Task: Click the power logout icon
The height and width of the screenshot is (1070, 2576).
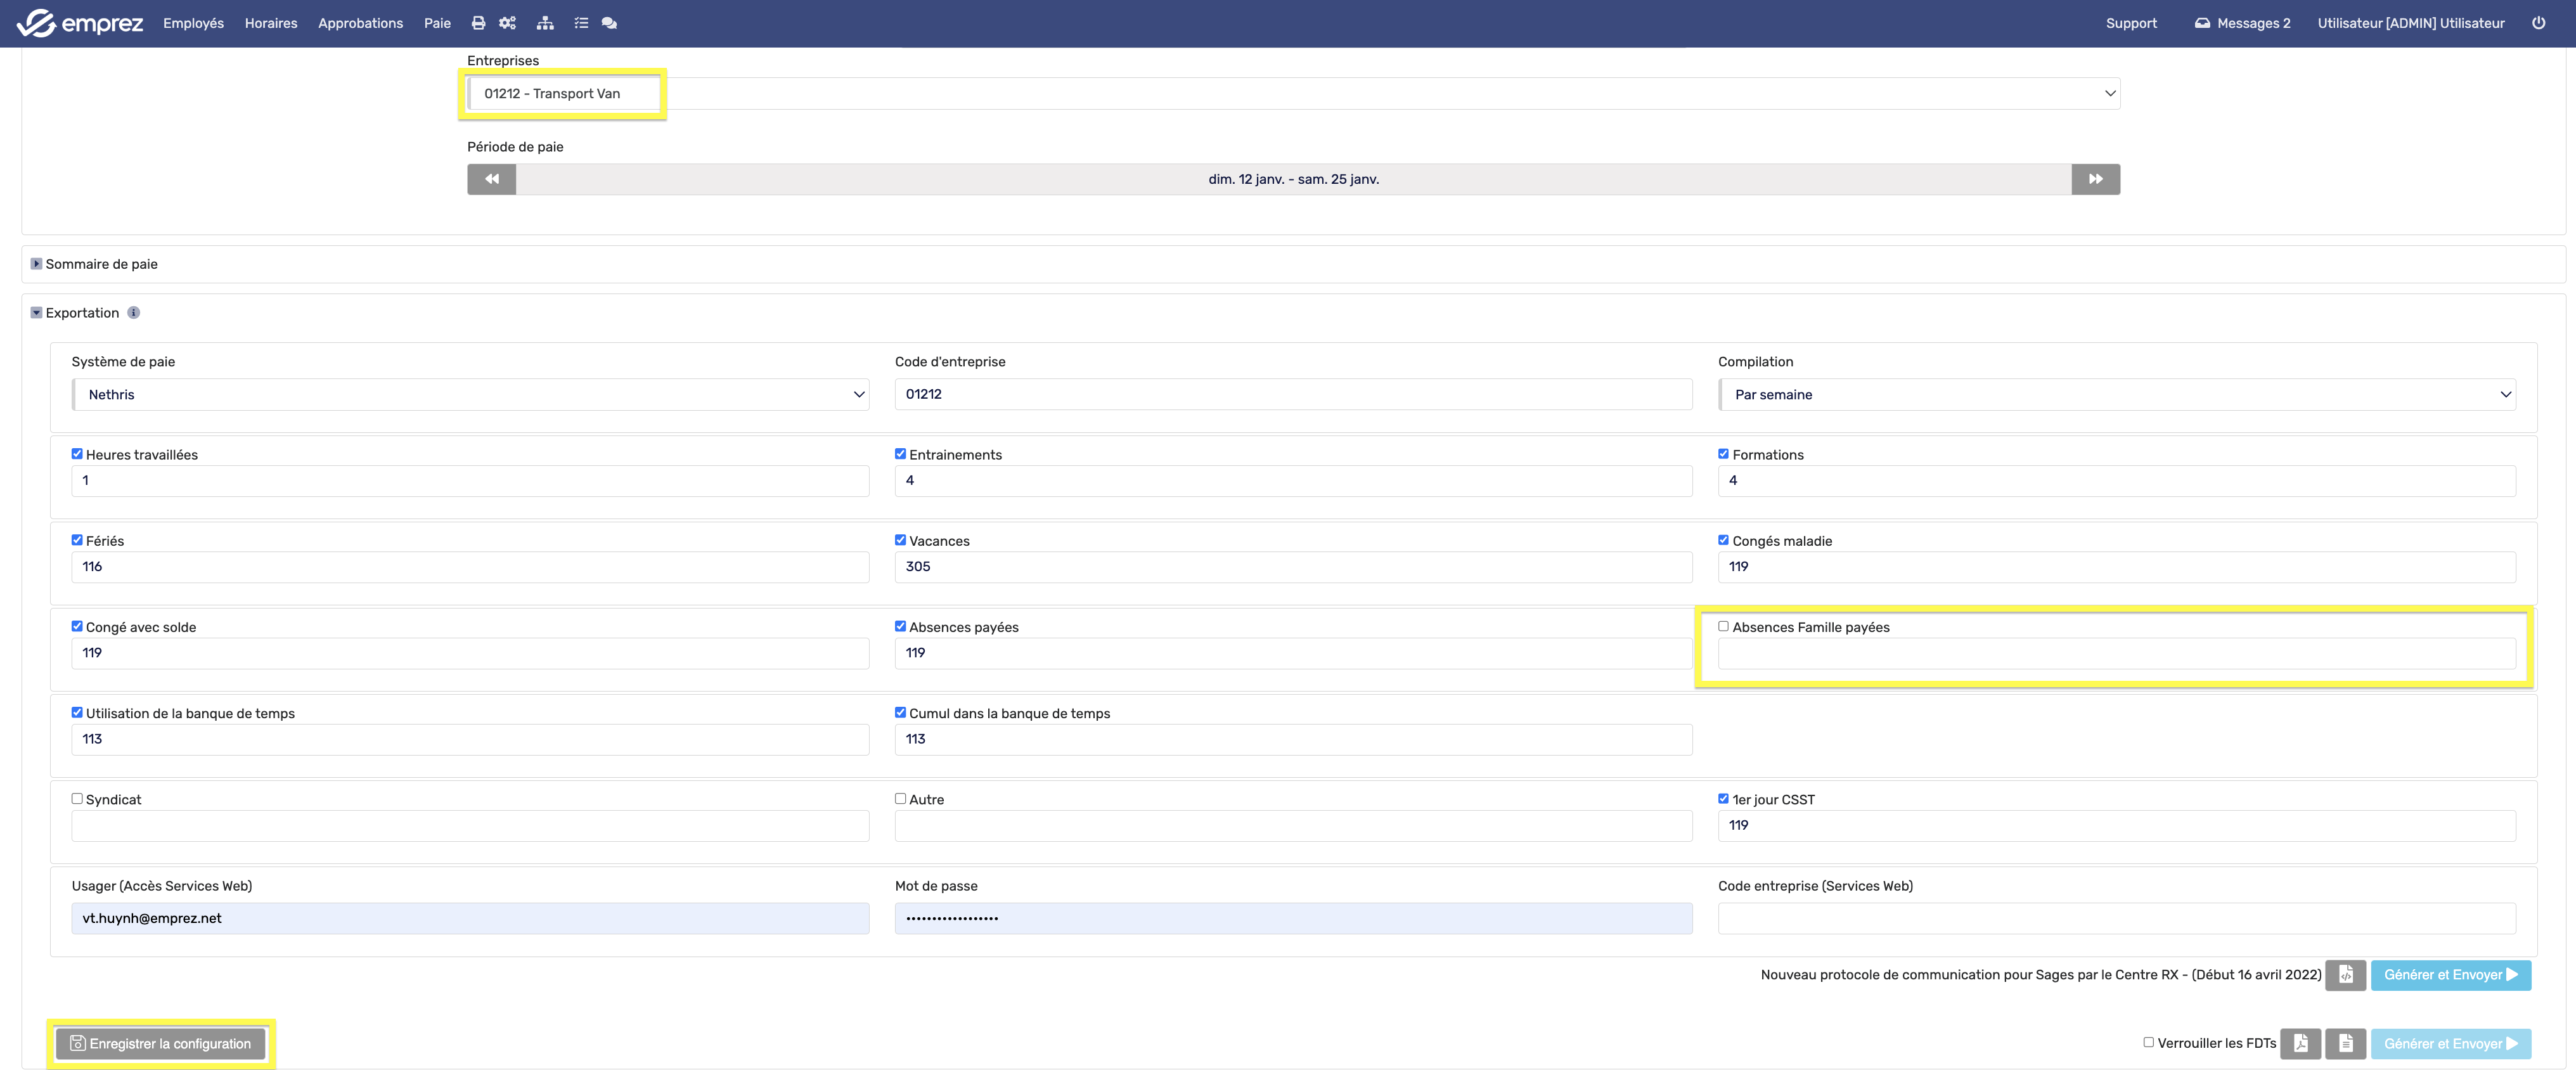Action: click(x=2538, y=23)
